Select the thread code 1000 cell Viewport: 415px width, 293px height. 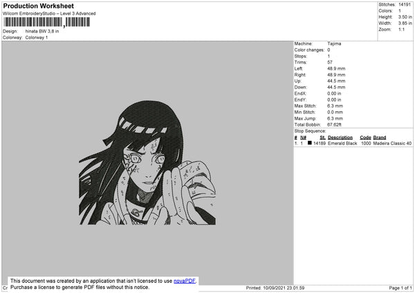click(366, 143)
